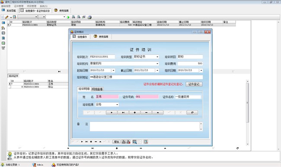This screenshot has width=281, height=167.
Task: Click the large plus button in 培训明细 panel
Action: pyautogui.click(x=134, y=113)
